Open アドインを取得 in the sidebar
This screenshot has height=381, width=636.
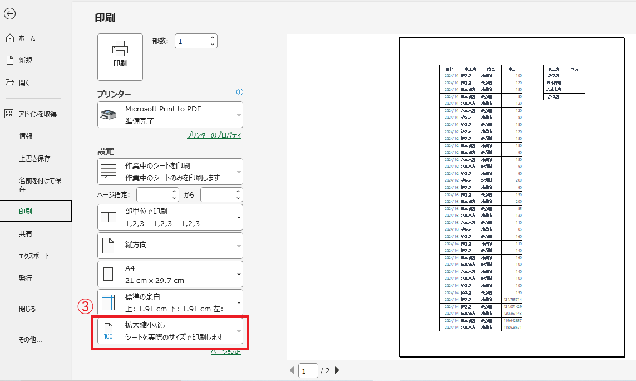pos(37,114)
